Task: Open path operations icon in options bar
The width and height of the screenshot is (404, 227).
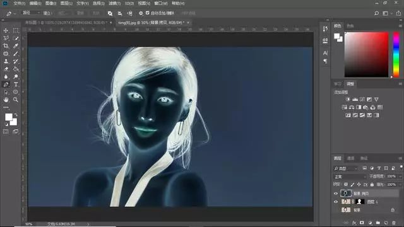Action: click(110, 13)
